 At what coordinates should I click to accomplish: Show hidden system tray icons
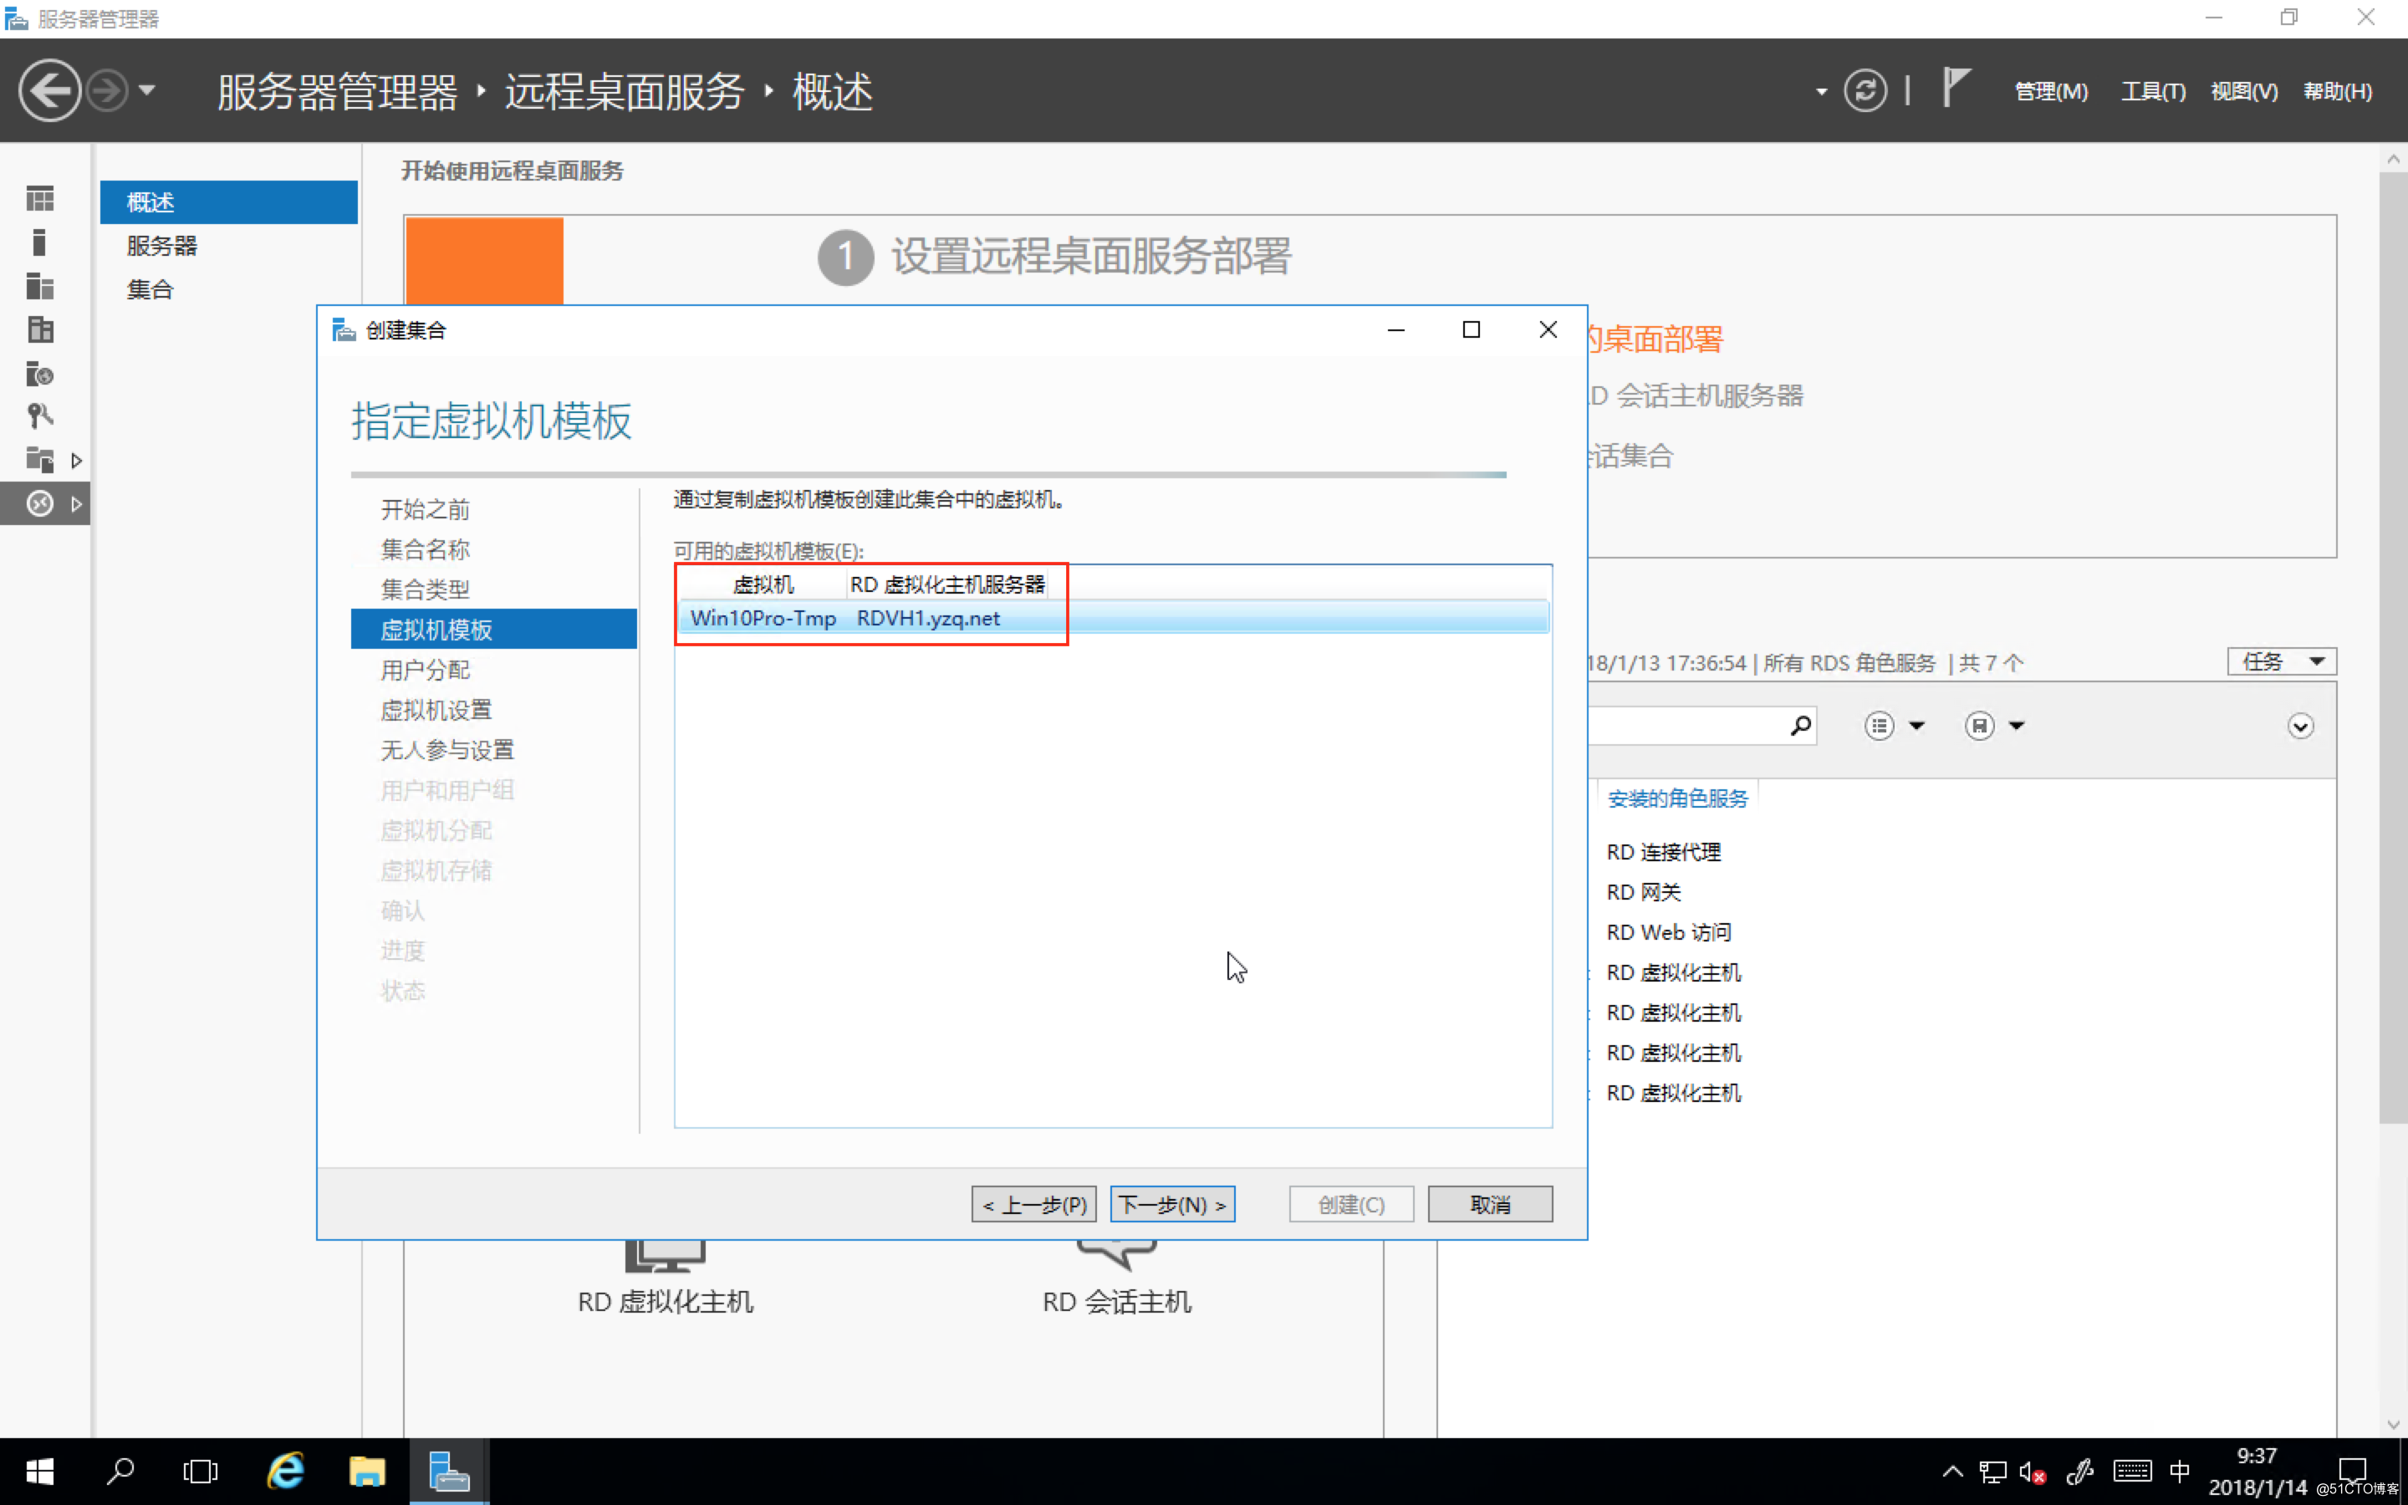coord(1952,1472)
